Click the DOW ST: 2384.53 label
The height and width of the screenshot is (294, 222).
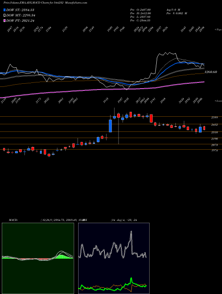pyautogui.click(x=20, y=10)
